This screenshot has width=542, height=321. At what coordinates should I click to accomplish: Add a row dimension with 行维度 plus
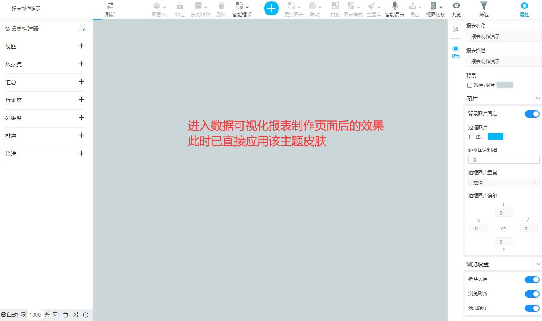click(x=81, y=100)
